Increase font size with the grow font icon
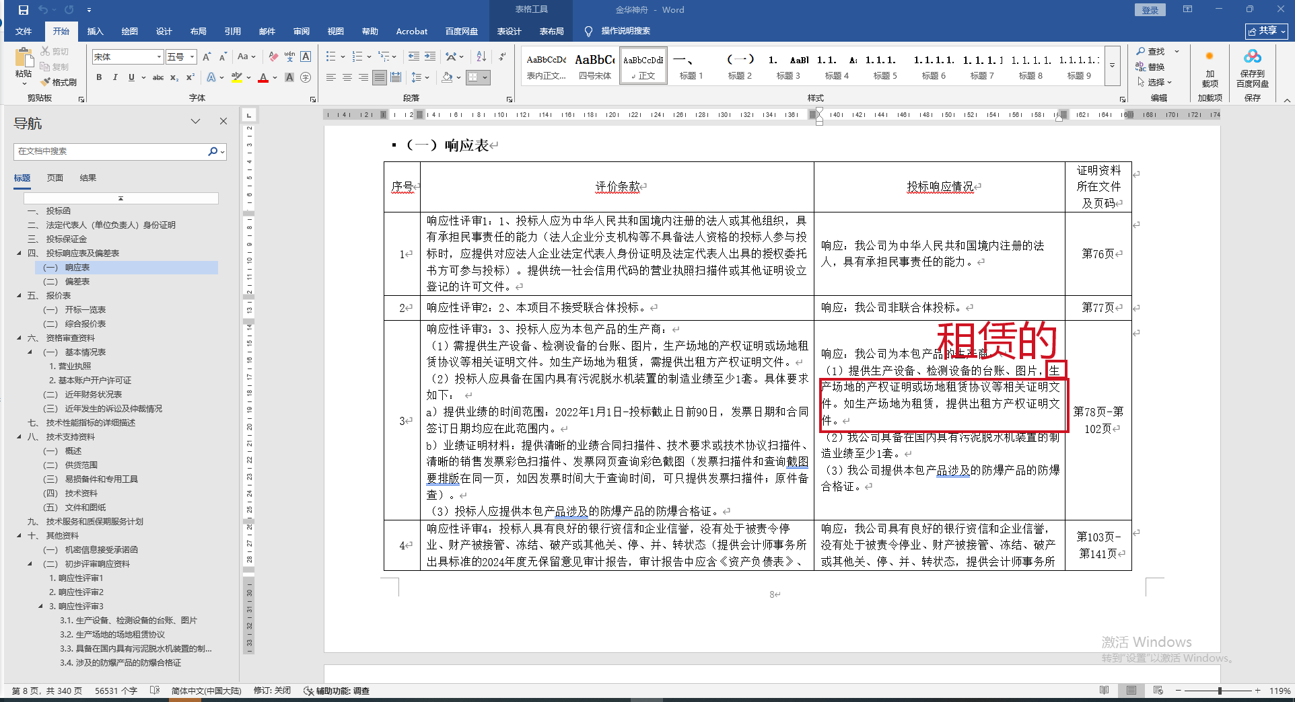Image resolution: width=1295 pixels, height=702 pixels. pyautogui.click(x=207, y=57)
